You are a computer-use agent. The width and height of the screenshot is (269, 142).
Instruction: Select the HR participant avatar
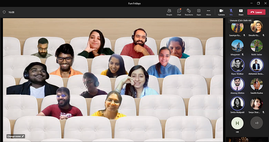point(237,123)
